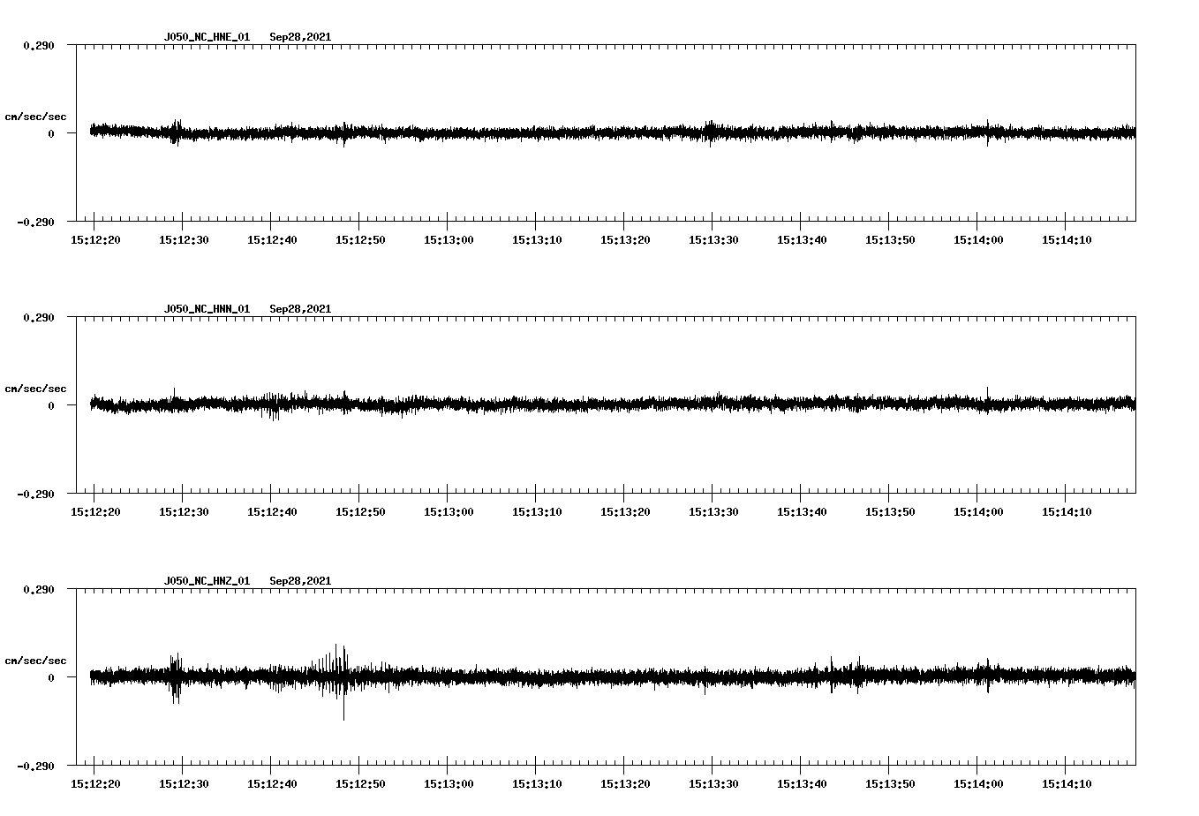Select the 15:12:20 time label on HNE axis
The width and height of the screenshot is (1199, 816).
coord(95,240)
